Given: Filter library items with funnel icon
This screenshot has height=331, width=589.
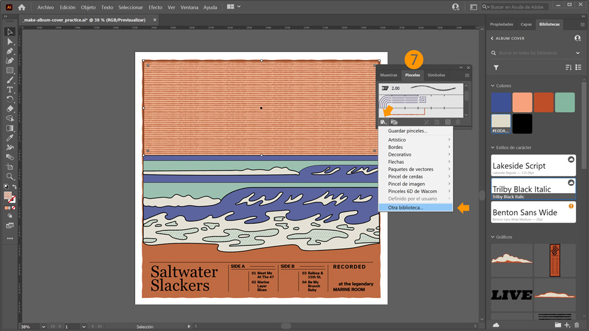Looking at the screenshot, I should tap(496, 68).
